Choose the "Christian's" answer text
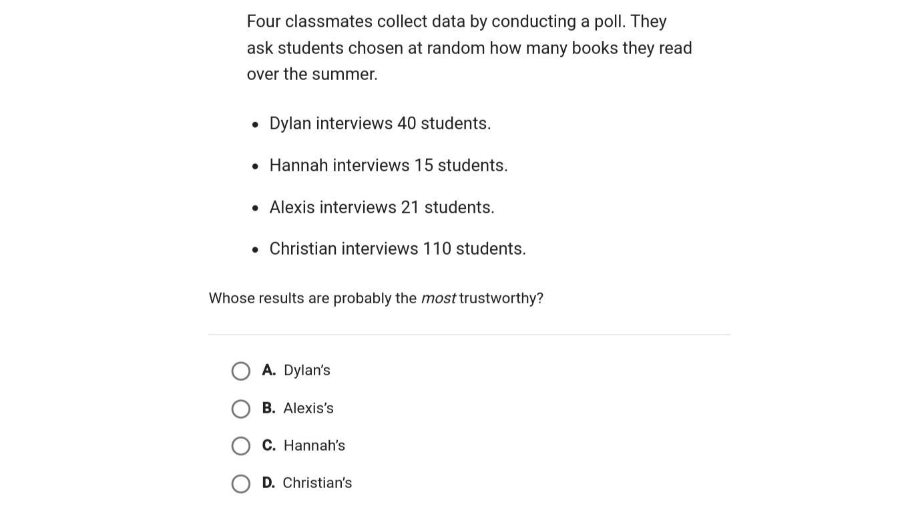The image size is (912, 512). pos(317,483)
